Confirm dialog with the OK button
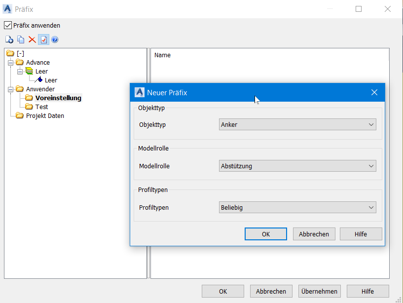The image size is (403, 303). (x=265, y=234)
